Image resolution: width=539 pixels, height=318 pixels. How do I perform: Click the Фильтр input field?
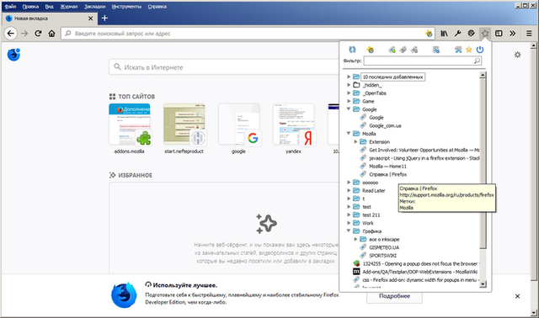[x=423, y=61]
